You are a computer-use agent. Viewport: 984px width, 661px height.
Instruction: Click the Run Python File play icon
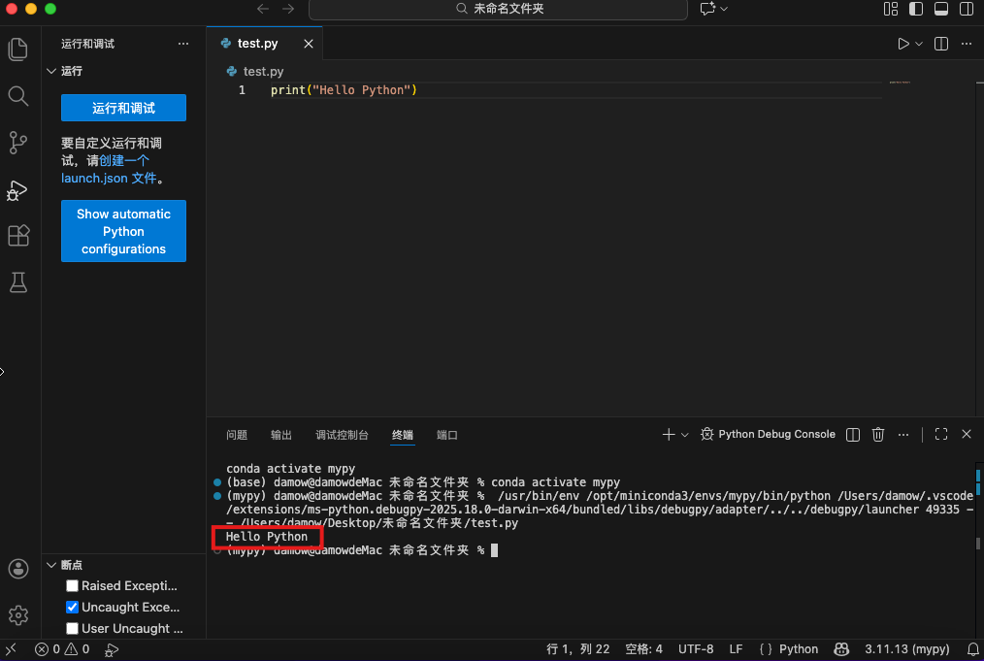(902, 44)
